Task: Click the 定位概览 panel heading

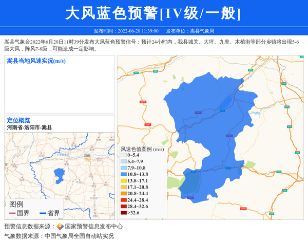Action: point(18,120)
